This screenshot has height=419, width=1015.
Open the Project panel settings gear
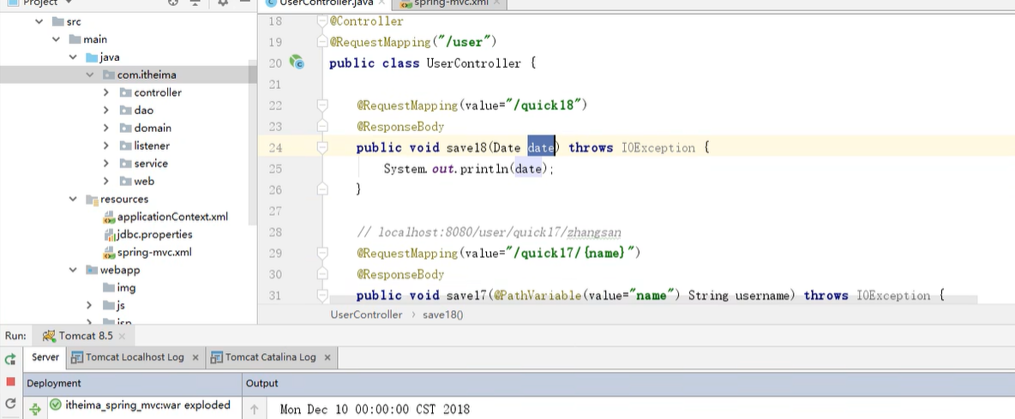(x=223, y=3)
